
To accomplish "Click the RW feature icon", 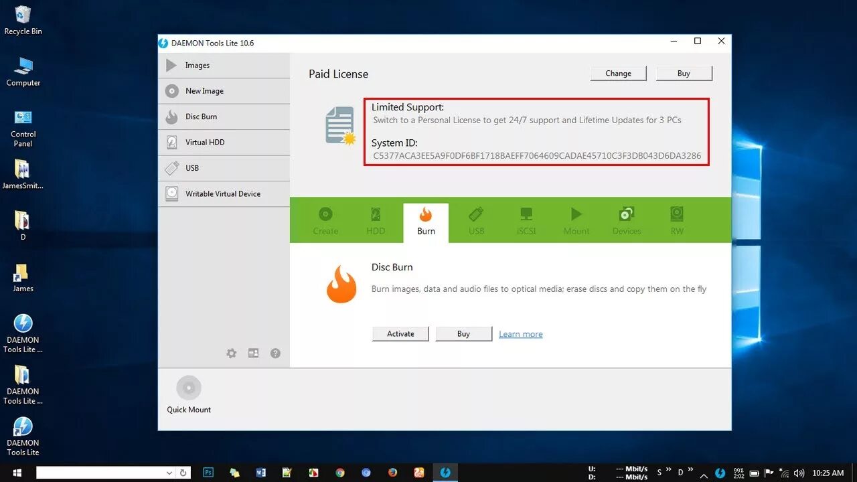I will (677, 221).
